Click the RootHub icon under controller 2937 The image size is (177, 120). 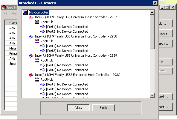(x=37, y=22)
